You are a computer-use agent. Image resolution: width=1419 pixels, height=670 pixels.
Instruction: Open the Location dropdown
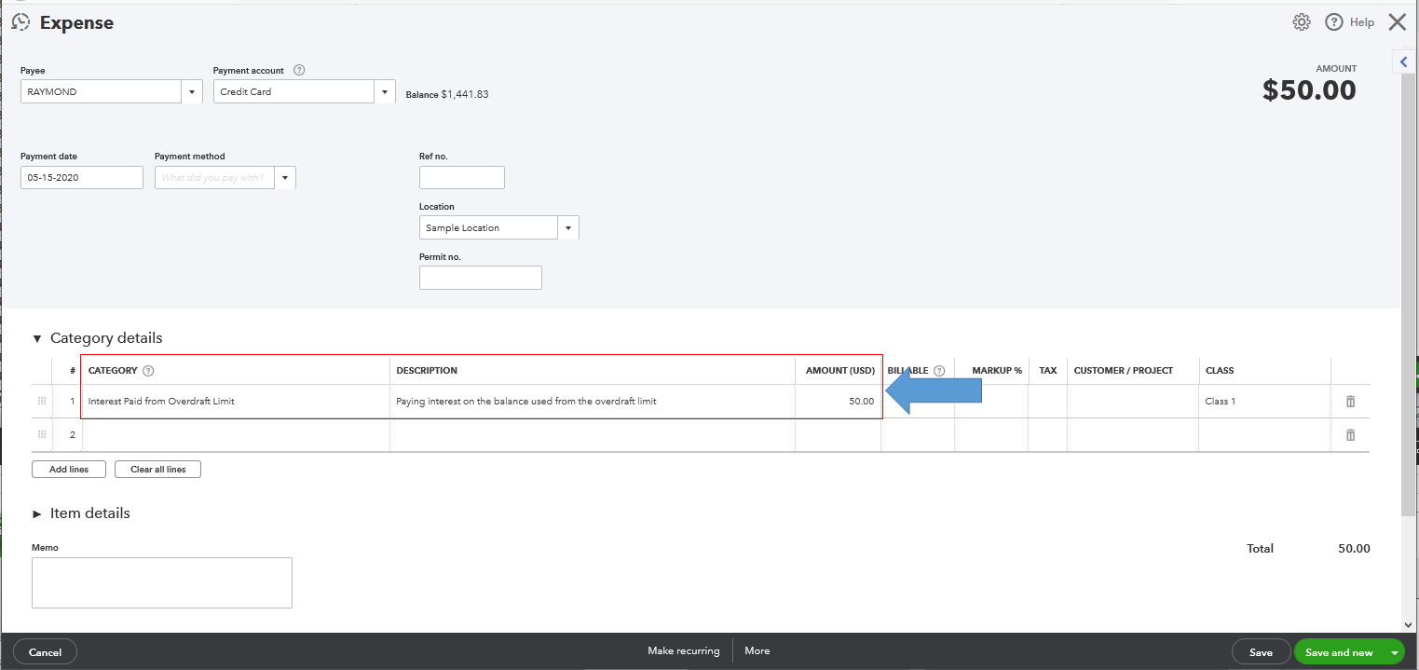(567, 228)
